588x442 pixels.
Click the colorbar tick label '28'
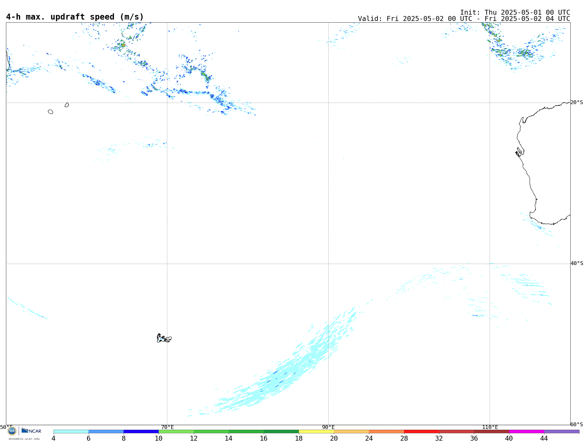(404, 438)
